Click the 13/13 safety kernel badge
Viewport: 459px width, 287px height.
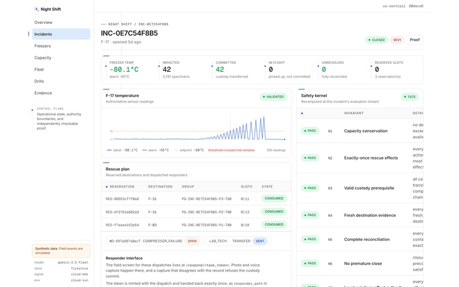tap(409, 97)
